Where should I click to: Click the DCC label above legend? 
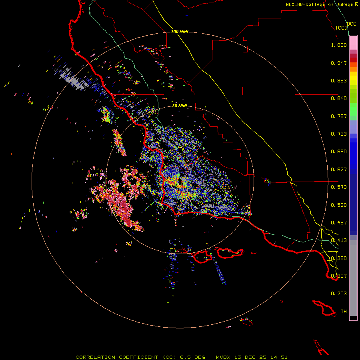coord(352,24)
